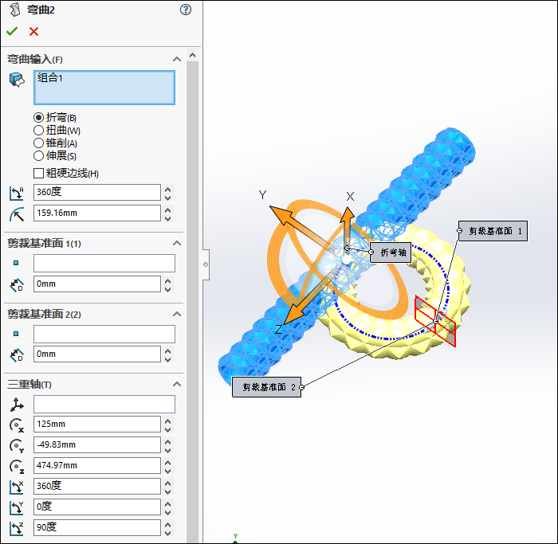The image size is (558, 544).
Task: Collapse the 剪裁基准面 2(2) section
Action: click(x=176, y=314)
